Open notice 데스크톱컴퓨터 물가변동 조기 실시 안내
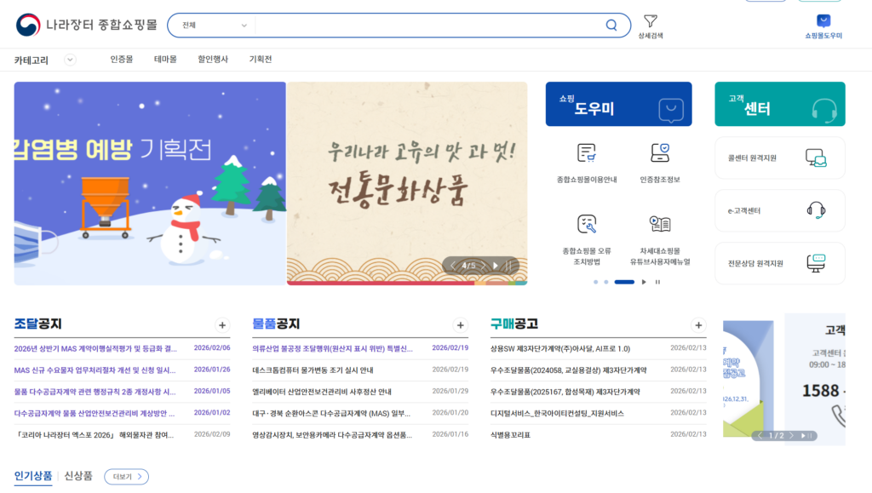Image resolution: width=872 pixels, height=493 pixels. point(313,370)
